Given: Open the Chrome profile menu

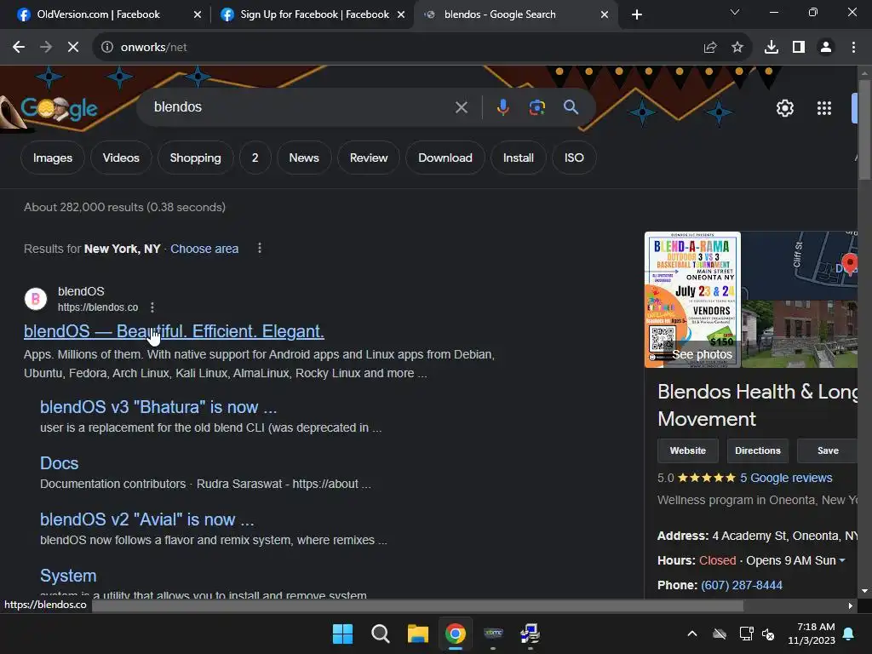Looking at the screenshot, I should [826, 48].
